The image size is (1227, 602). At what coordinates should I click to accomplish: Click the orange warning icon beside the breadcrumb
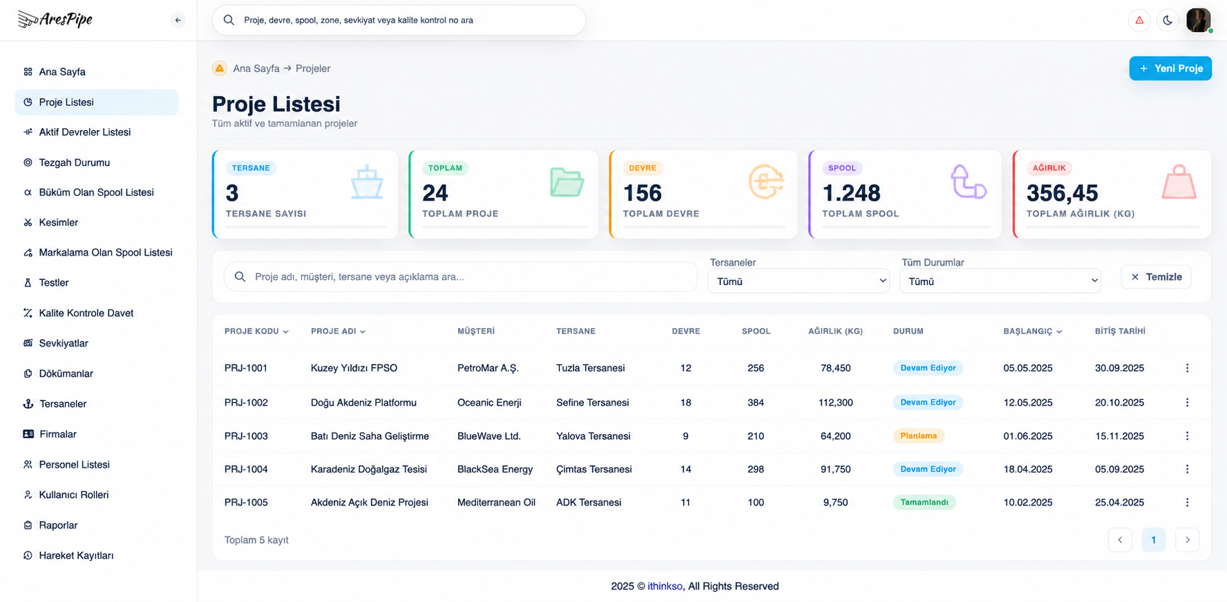tap(219, 68)
